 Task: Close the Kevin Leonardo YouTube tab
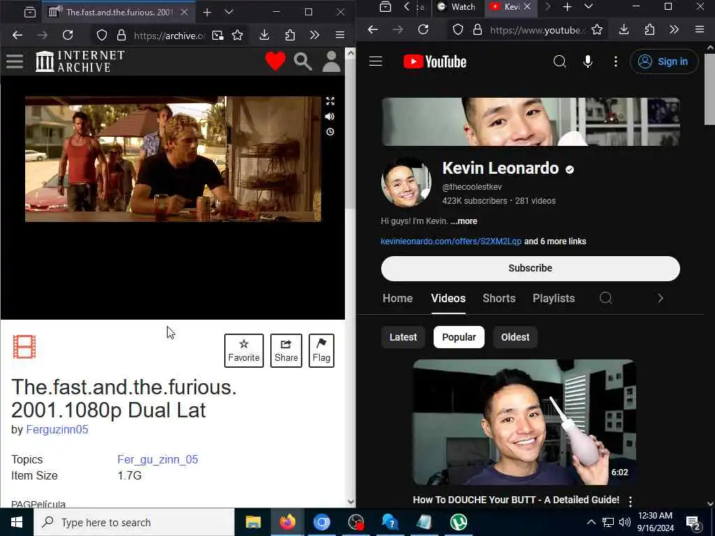click(527, 7)
